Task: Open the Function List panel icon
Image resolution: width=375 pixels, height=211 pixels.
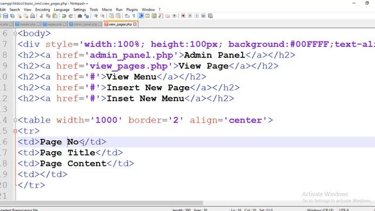Action: pyautogui.click(x=161, y=16)
